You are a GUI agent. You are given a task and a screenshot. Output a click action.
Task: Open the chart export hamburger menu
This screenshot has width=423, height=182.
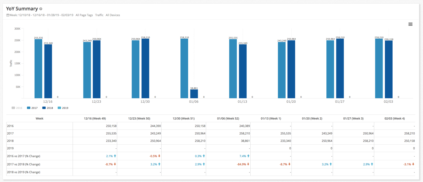[410, 24]
